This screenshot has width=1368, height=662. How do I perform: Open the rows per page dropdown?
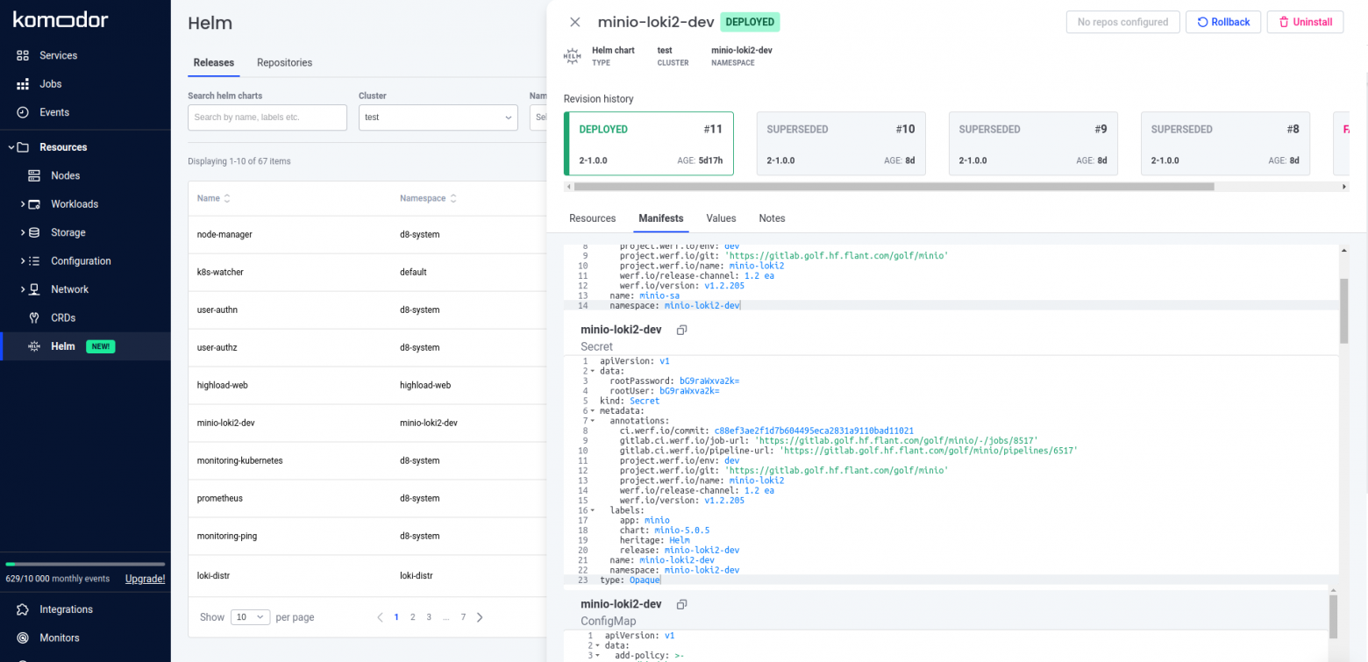(251, 617)
